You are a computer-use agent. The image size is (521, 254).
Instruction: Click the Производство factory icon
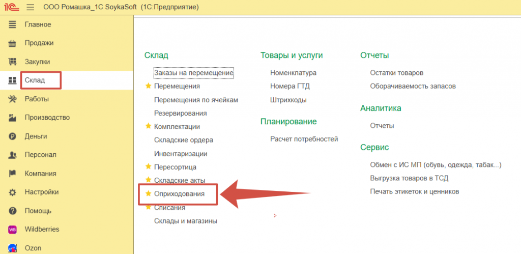[x=13, y=118]
